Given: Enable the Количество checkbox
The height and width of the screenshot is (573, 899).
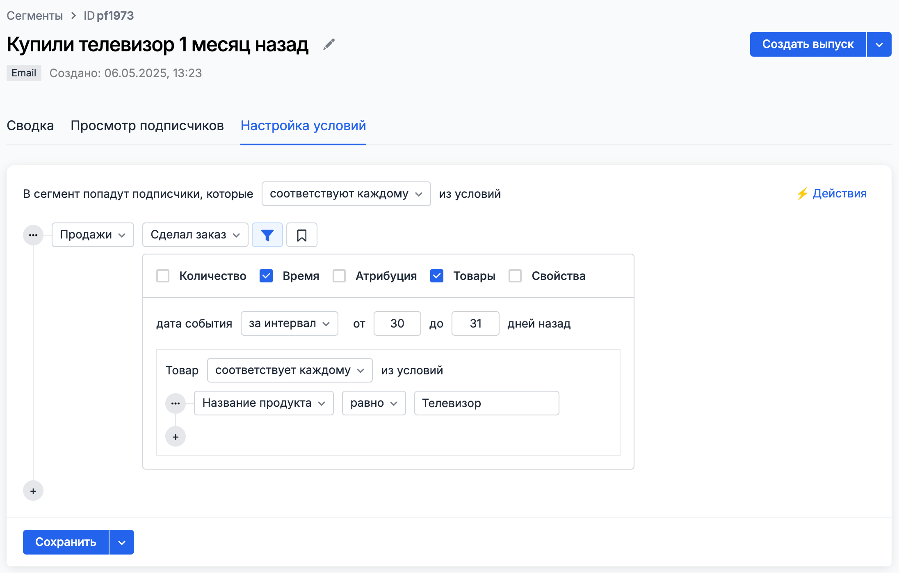Looking at the screenshot, I should coord(163,276).
